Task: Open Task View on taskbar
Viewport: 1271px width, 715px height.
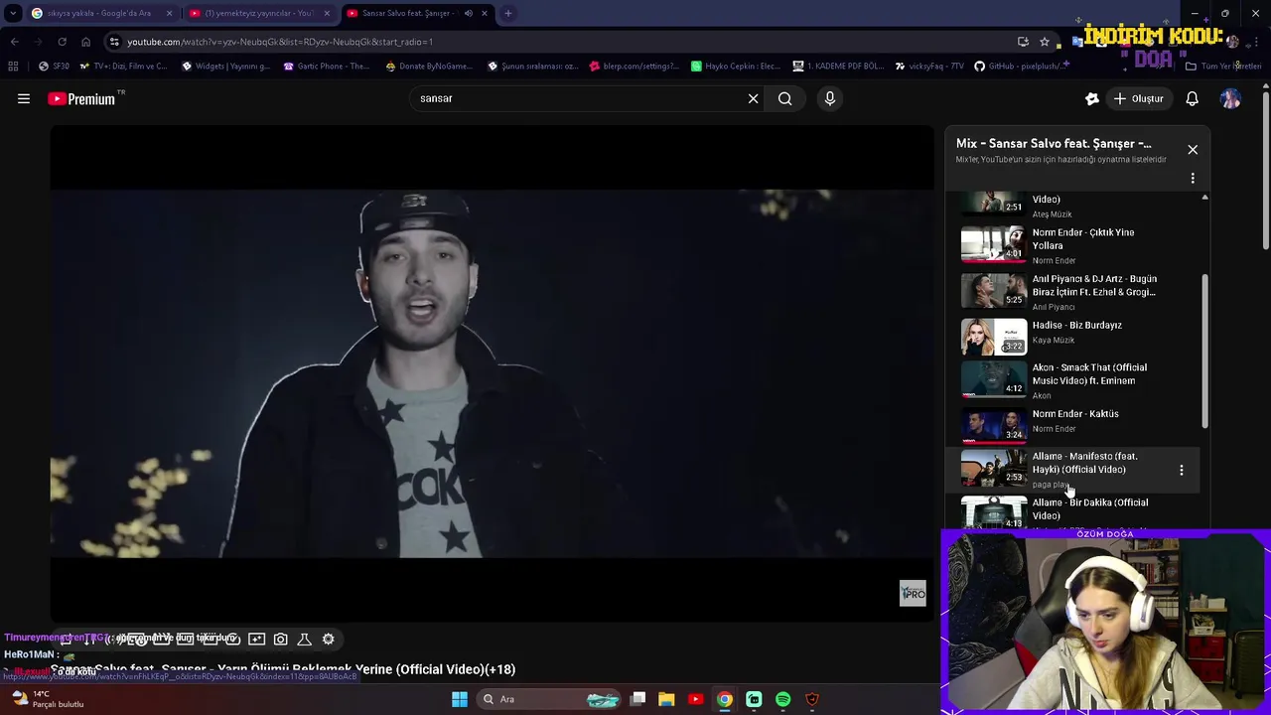Action: [638, 699]
